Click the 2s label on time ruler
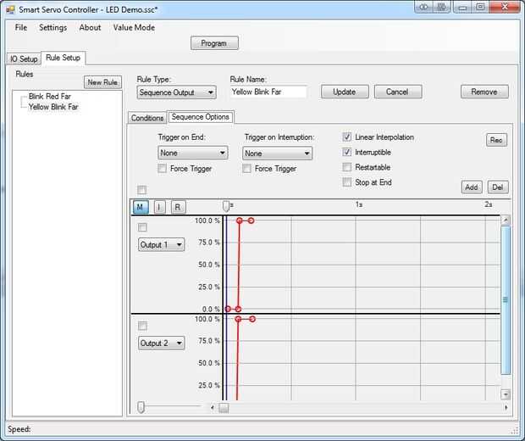The width and height of the screenshot is (525, 441). click(x=489, y=204)
